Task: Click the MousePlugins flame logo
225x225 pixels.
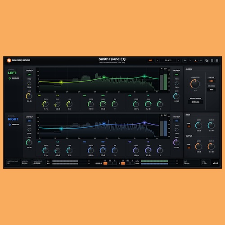Action: 9,60
